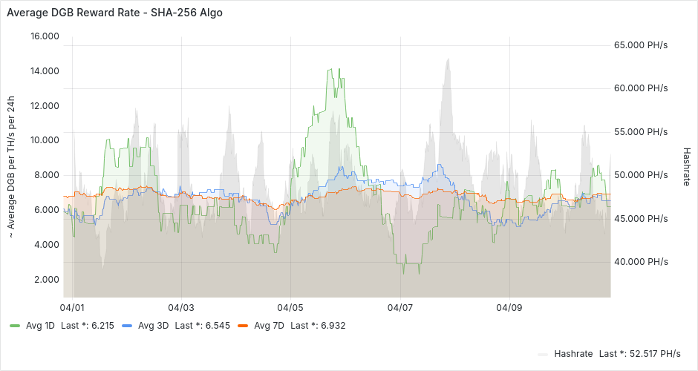Viewport: 698px width, 371px height.
Task: Click the blue Avg 3D legend color swatch
Action: [x=127, y=326]
